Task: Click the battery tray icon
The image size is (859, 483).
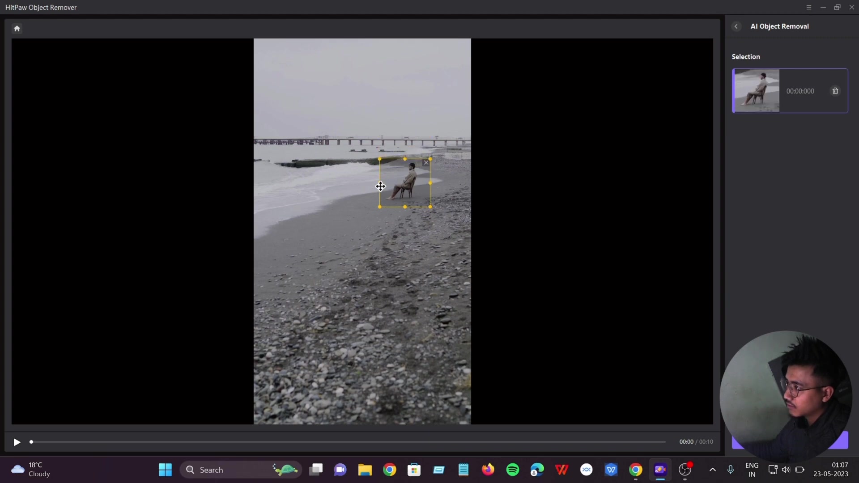Action: point(800,470)
